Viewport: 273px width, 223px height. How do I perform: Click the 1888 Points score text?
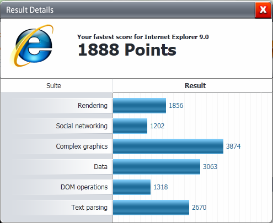(x=127, y=50)
